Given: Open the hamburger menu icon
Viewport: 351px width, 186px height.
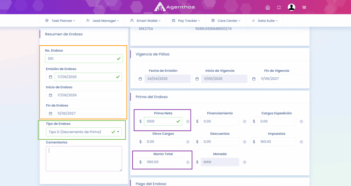Looking at the screenshot, I should [x=304, y=8].
